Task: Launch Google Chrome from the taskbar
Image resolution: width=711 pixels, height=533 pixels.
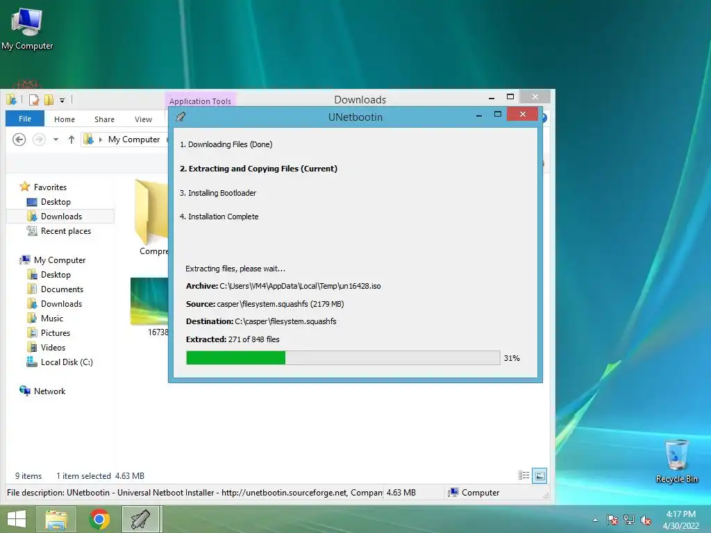Action: tap(99, 519)
